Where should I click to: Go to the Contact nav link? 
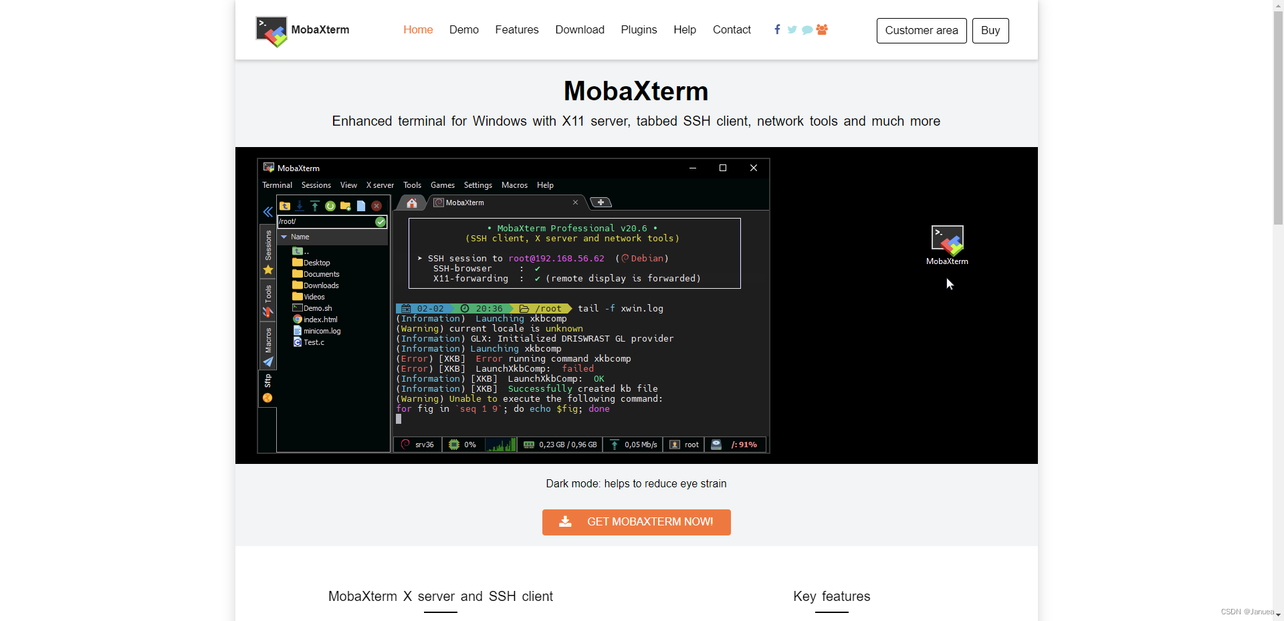732,29
